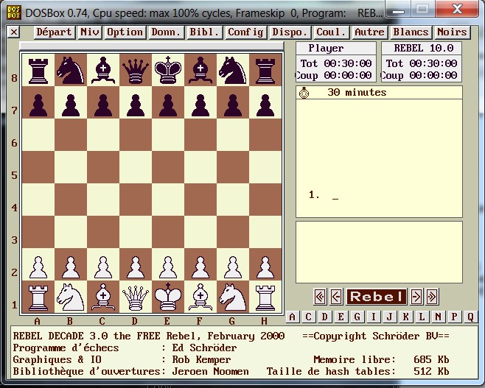485x388 pixels.
Task: Select the black queen on d8
Action: pyautogui.click(x=136, y=70)
